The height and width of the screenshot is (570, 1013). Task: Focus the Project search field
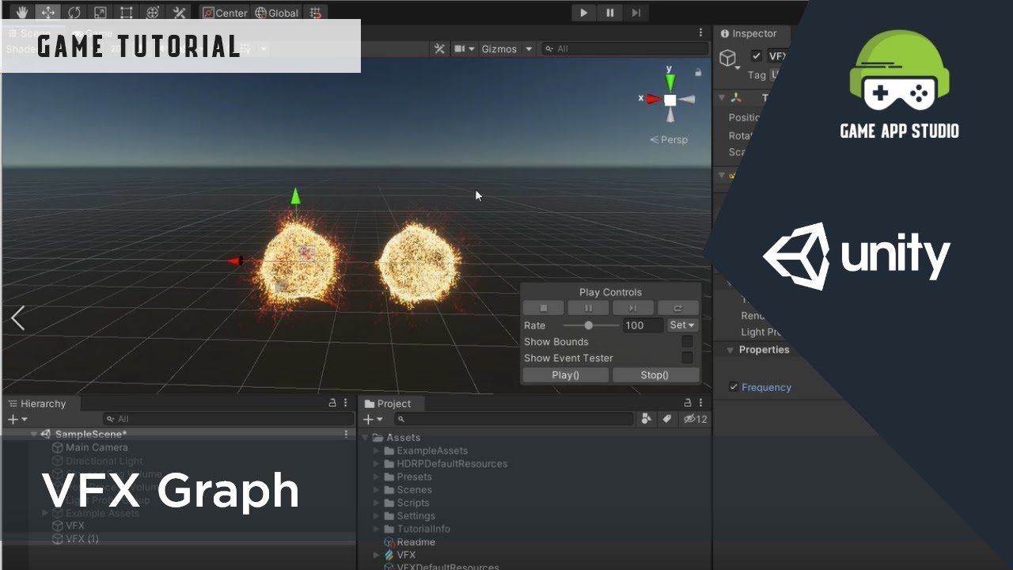point(514,419)
